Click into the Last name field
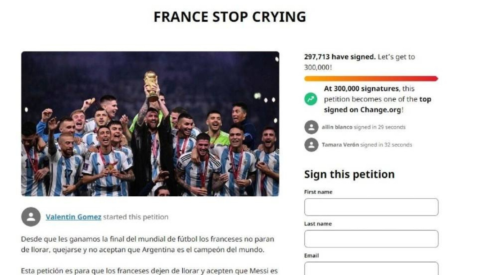The height and width of the screenshot is (275, 488). pos(371,239)
